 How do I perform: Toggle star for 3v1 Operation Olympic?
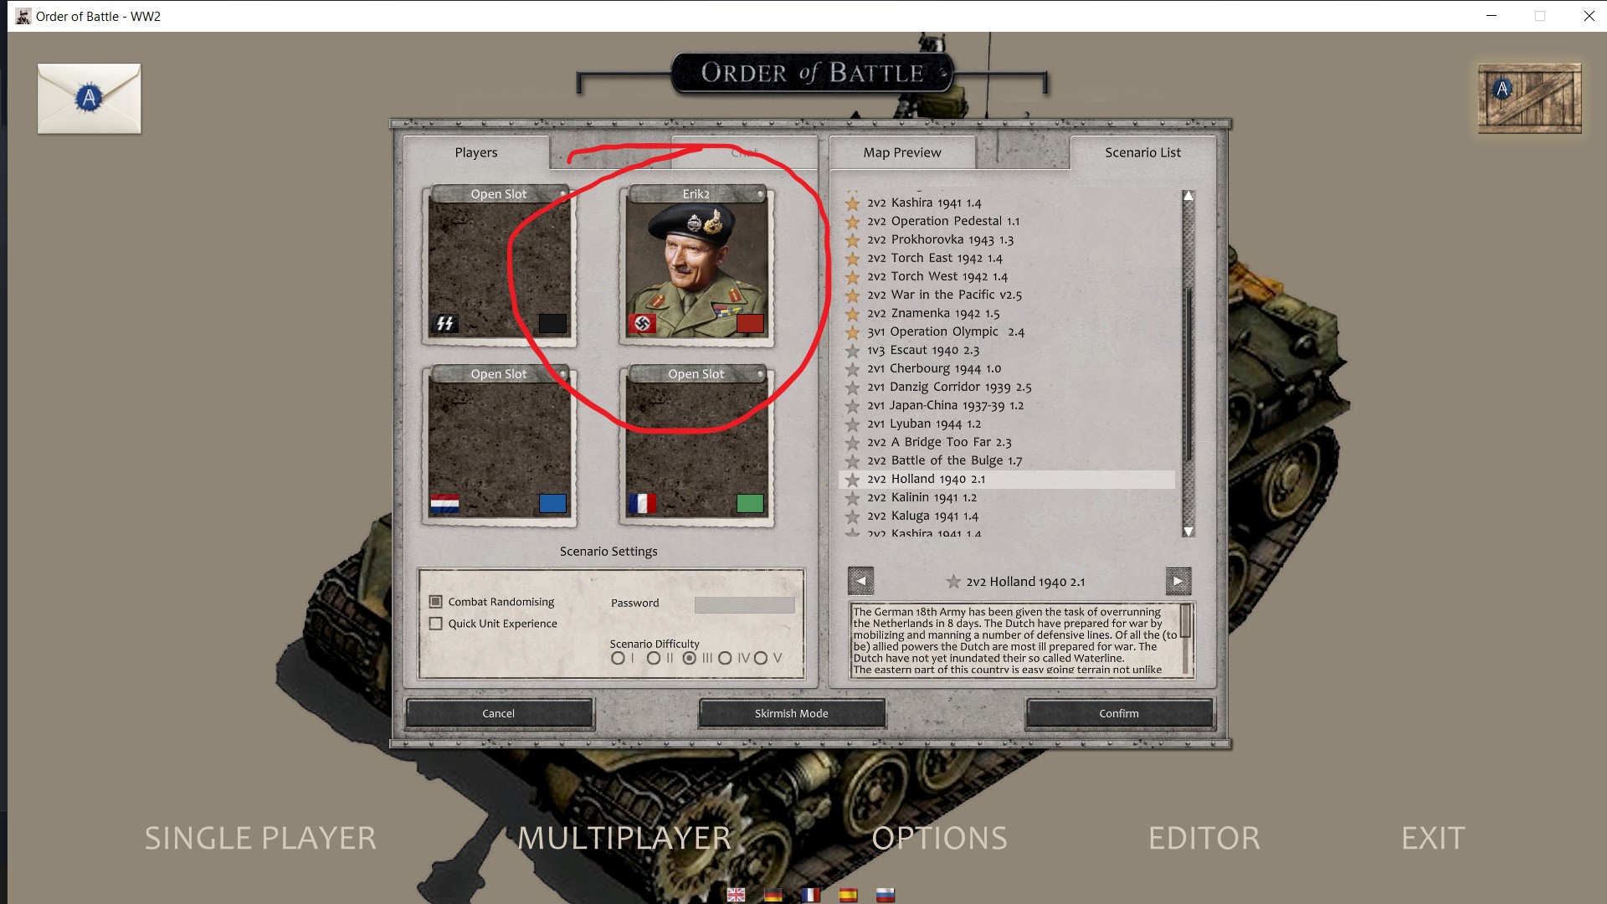(852, 331)
